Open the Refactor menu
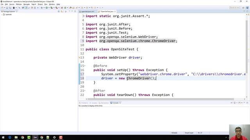The image size is (250, 140). (19, 4)
